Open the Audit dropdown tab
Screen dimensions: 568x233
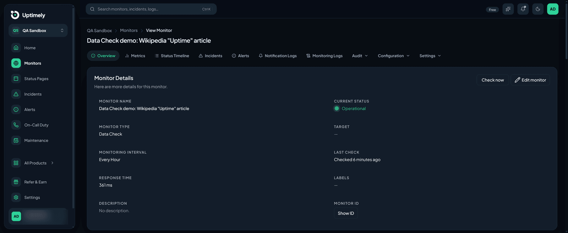pyautogui.click(x=360, y=56)
